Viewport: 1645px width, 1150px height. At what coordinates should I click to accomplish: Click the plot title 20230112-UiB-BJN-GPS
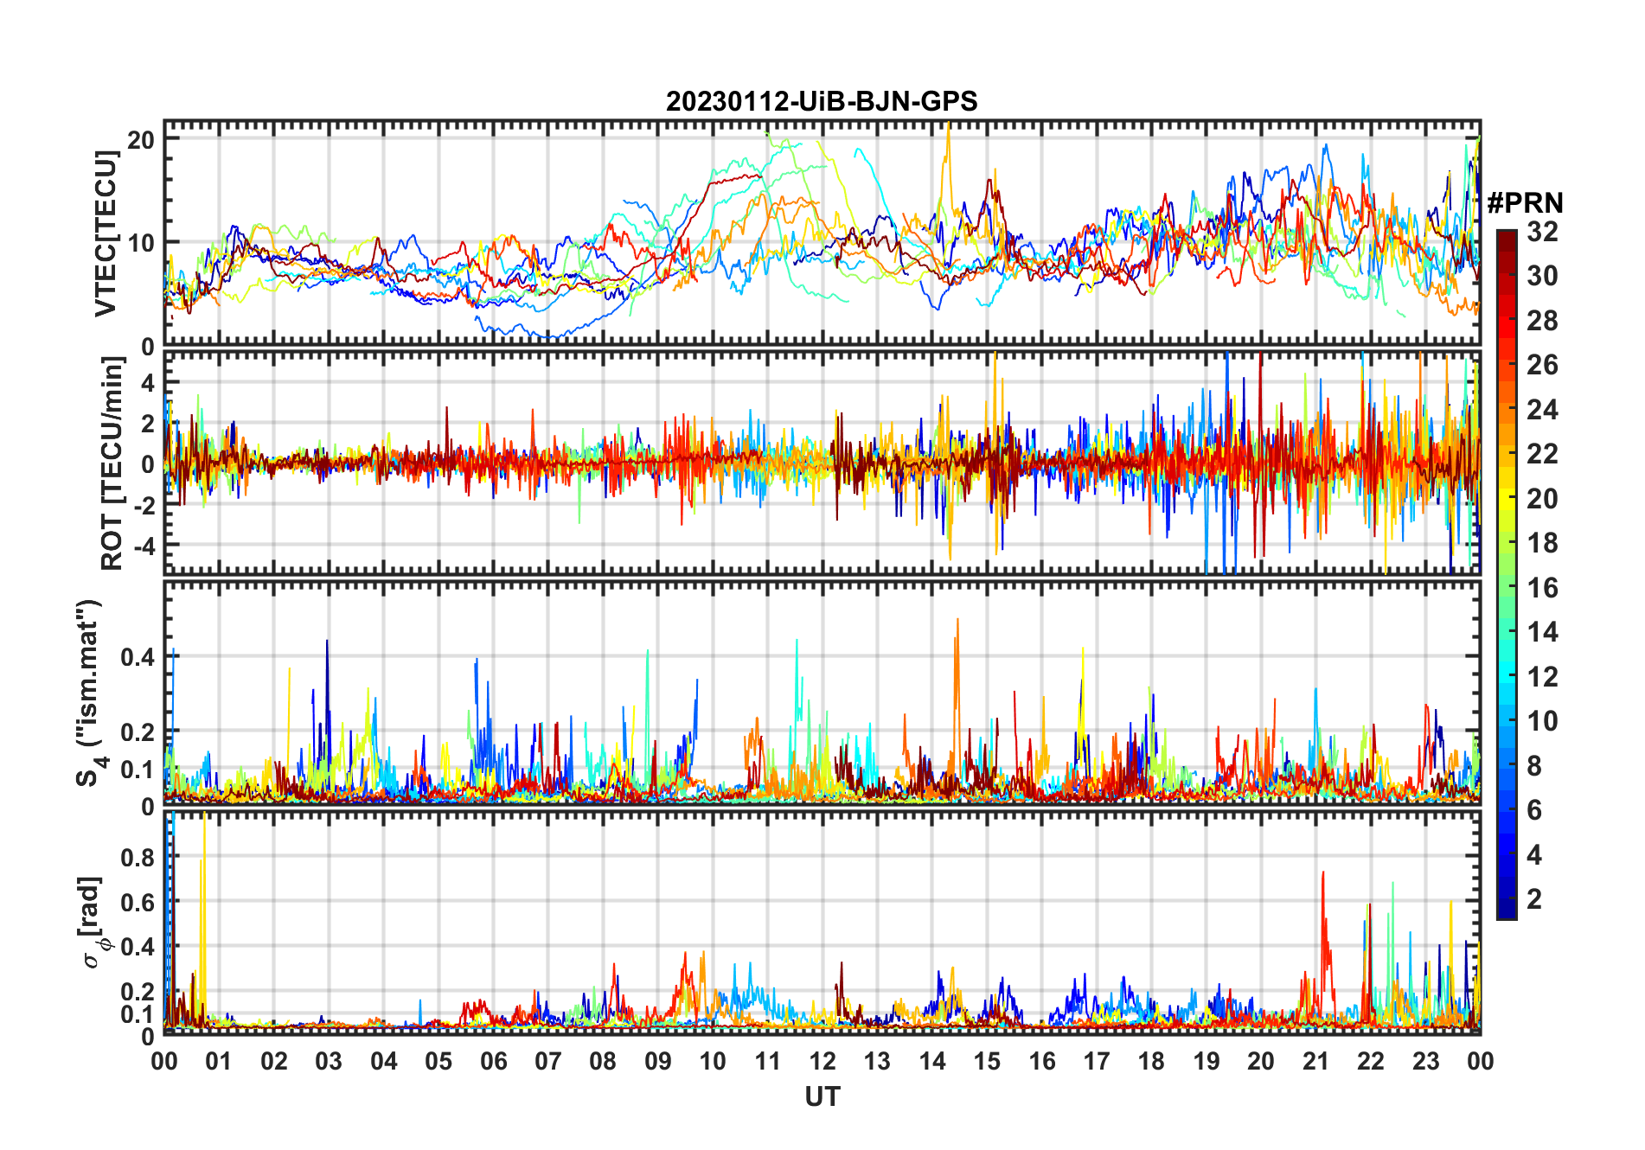coord(822,101)
